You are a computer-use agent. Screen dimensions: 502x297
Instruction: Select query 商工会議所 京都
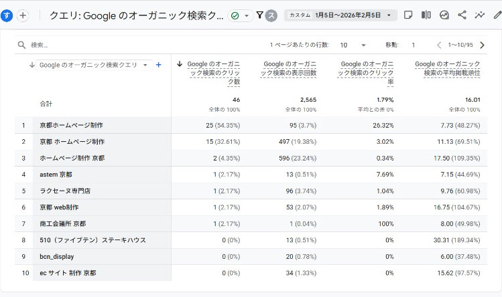click(x=63, y=224)
